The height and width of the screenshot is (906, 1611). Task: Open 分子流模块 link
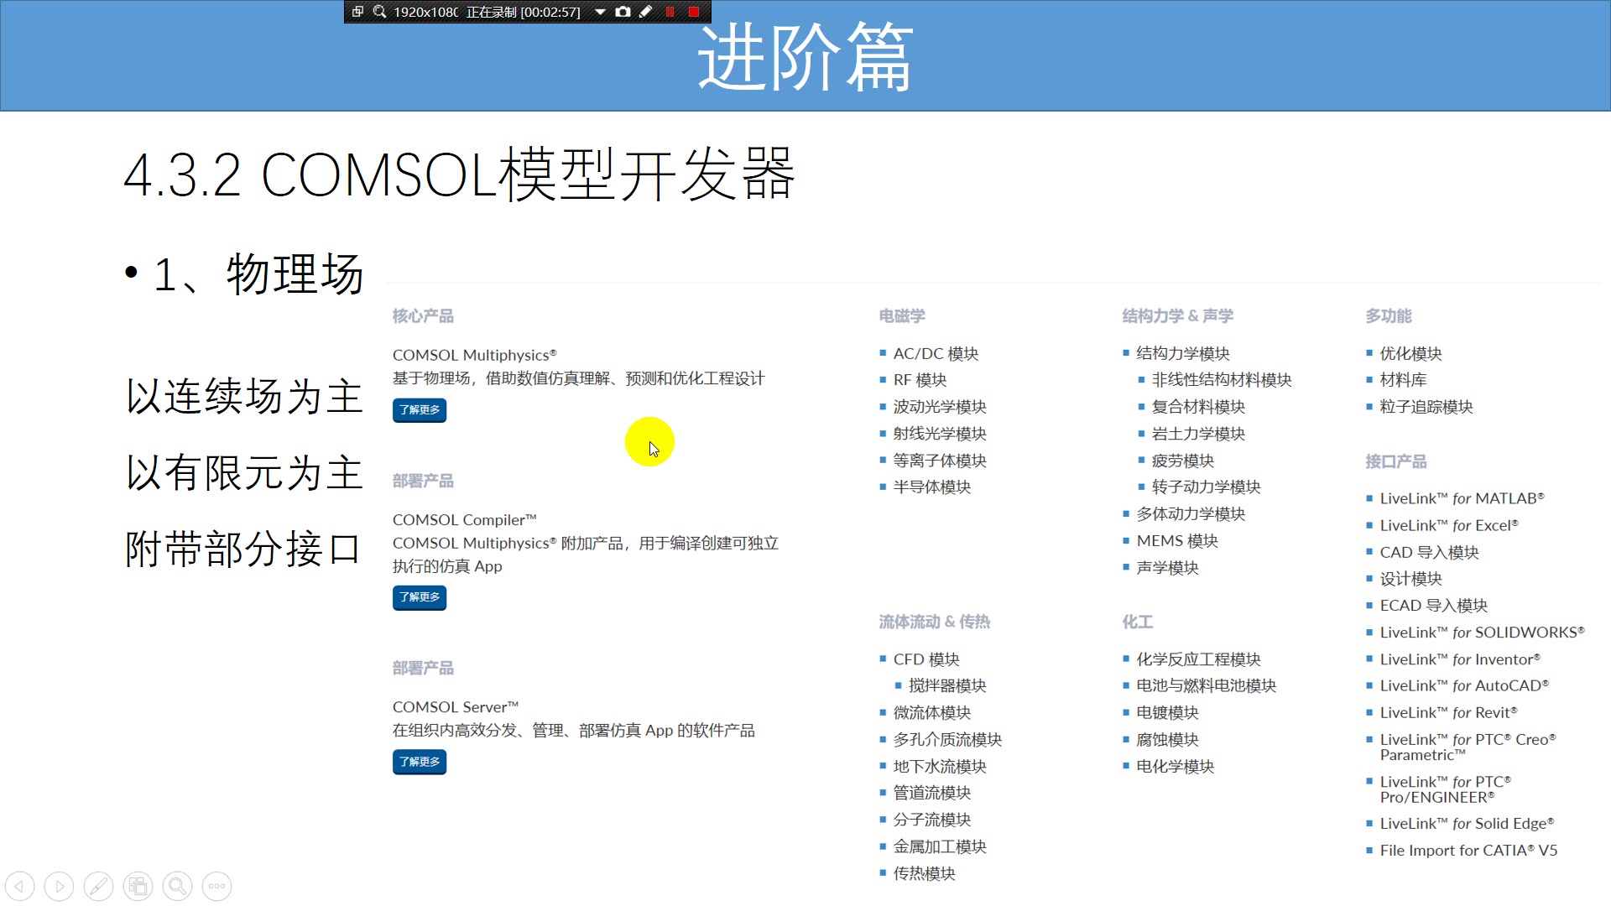point(932,820)
